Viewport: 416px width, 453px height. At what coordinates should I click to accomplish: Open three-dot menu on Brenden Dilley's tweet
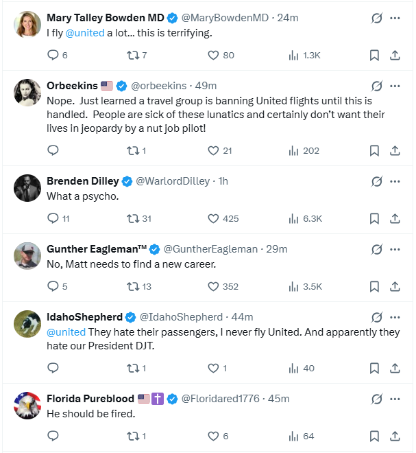[395, 181]
